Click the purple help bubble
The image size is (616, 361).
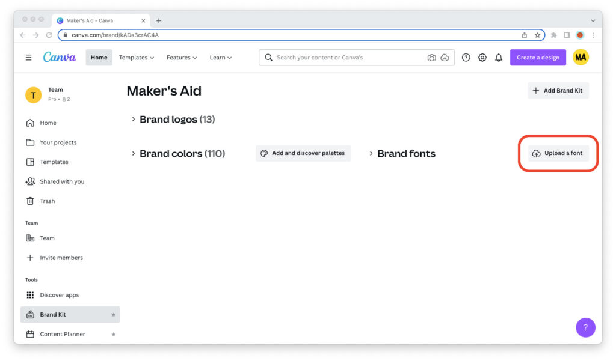[585, 327]
